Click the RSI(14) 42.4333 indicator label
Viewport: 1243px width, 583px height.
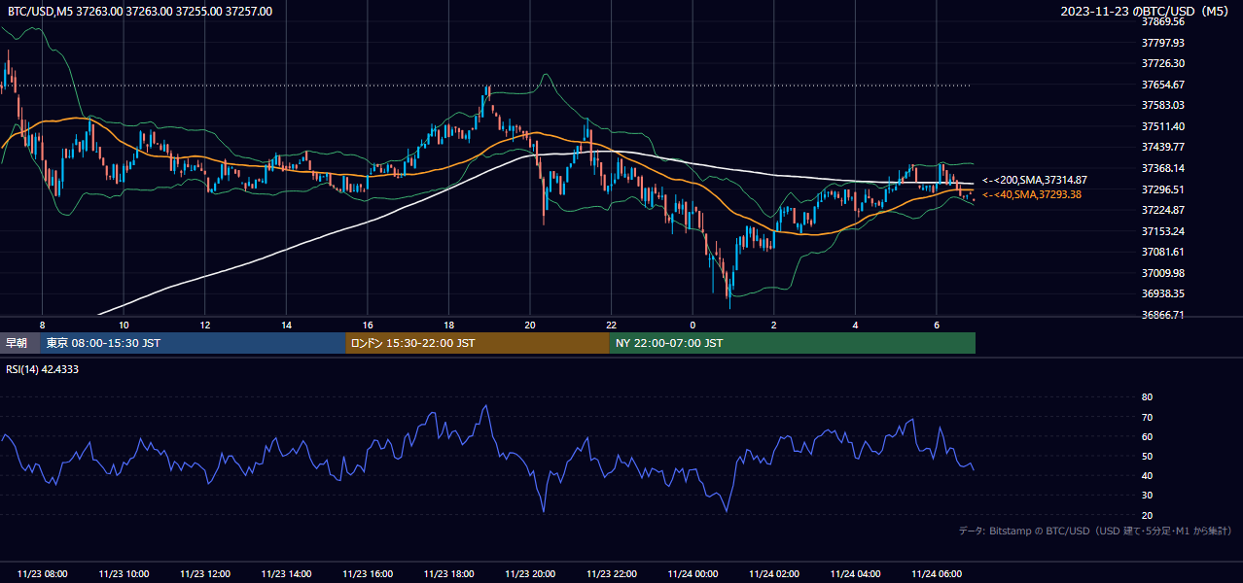[x=43, y=369]
